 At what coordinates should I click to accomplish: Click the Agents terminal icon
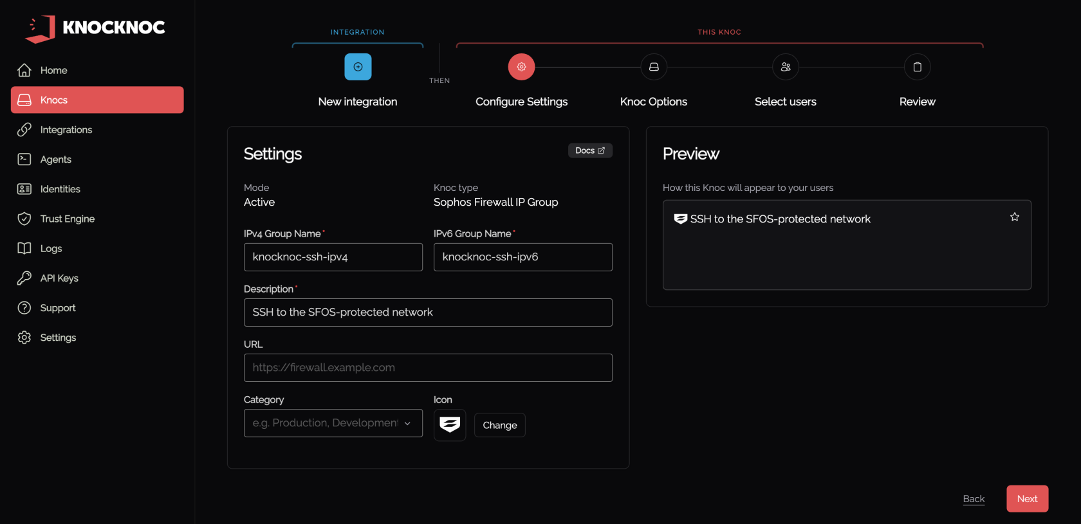click(x=24, y=159)
